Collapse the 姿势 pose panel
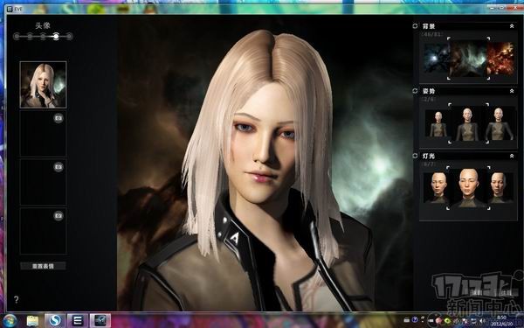524x328 pixels. [512, 91]
